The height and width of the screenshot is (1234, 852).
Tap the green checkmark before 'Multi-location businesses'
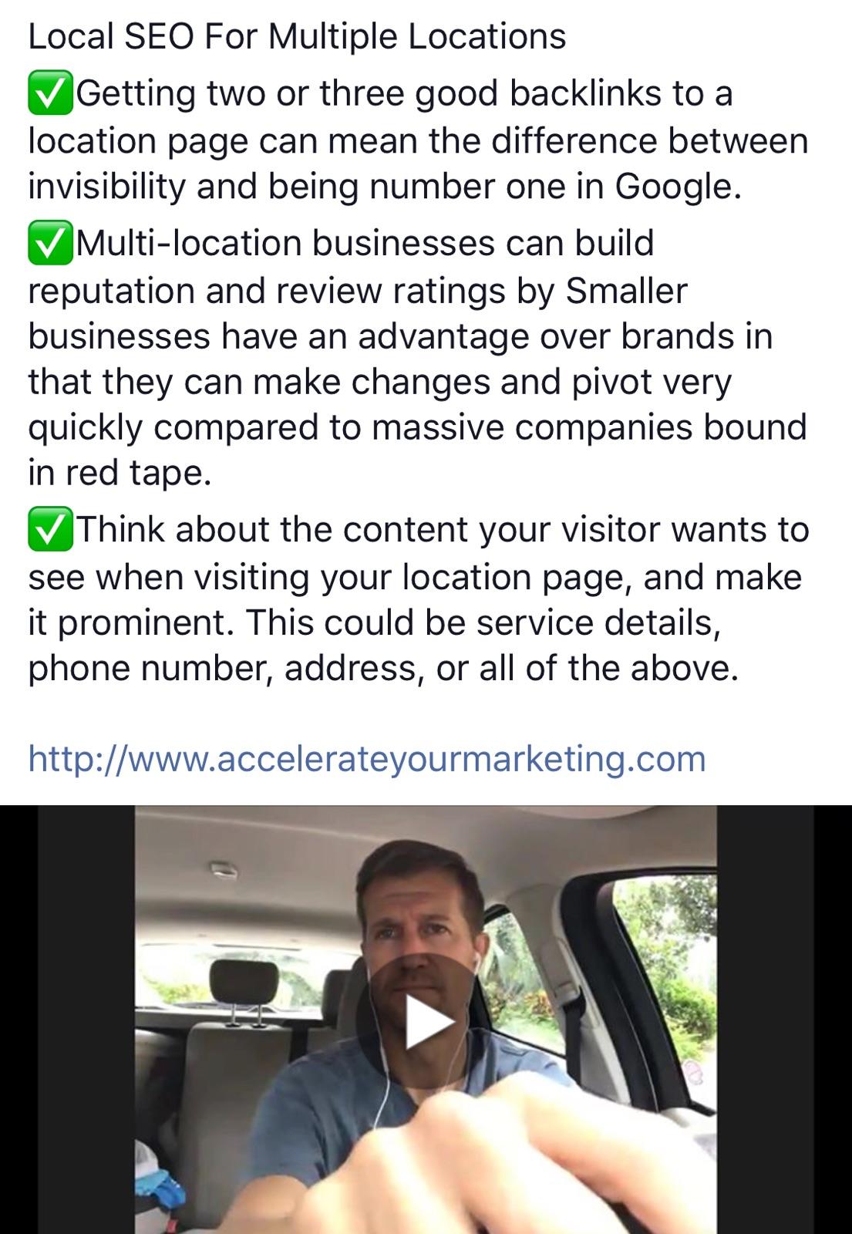(x=50, y=243)
